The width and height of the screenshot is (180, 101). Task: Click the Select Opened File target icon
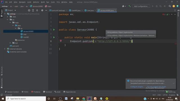click(29, 10)
